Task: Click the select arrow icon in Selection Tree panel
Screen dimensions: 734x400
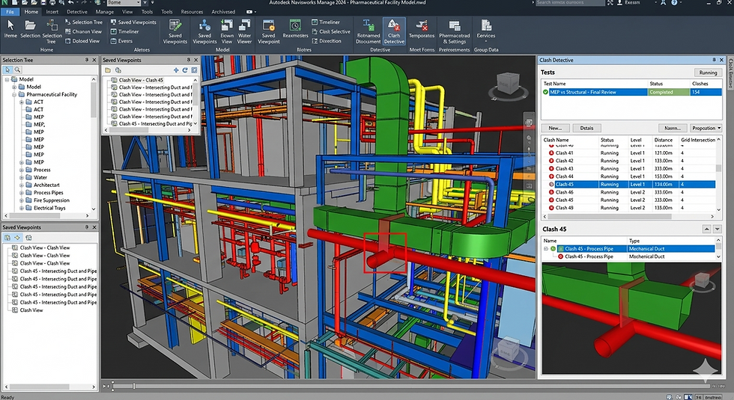Action: point(7,70)
